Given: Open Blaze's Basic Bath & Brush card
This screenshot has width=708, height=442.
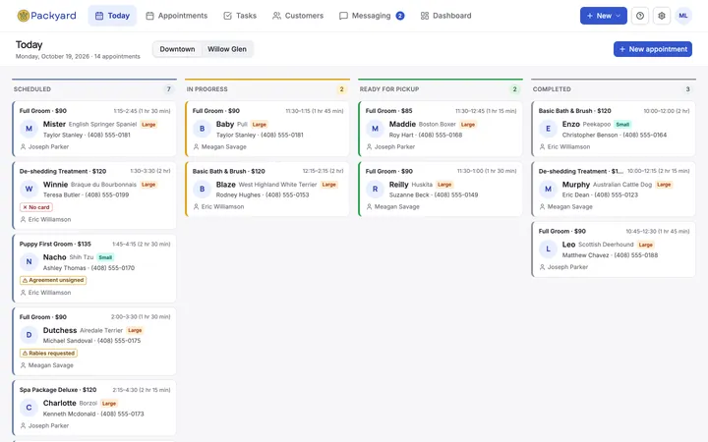Looking at the screenshot, I should [x=267, y=189].
